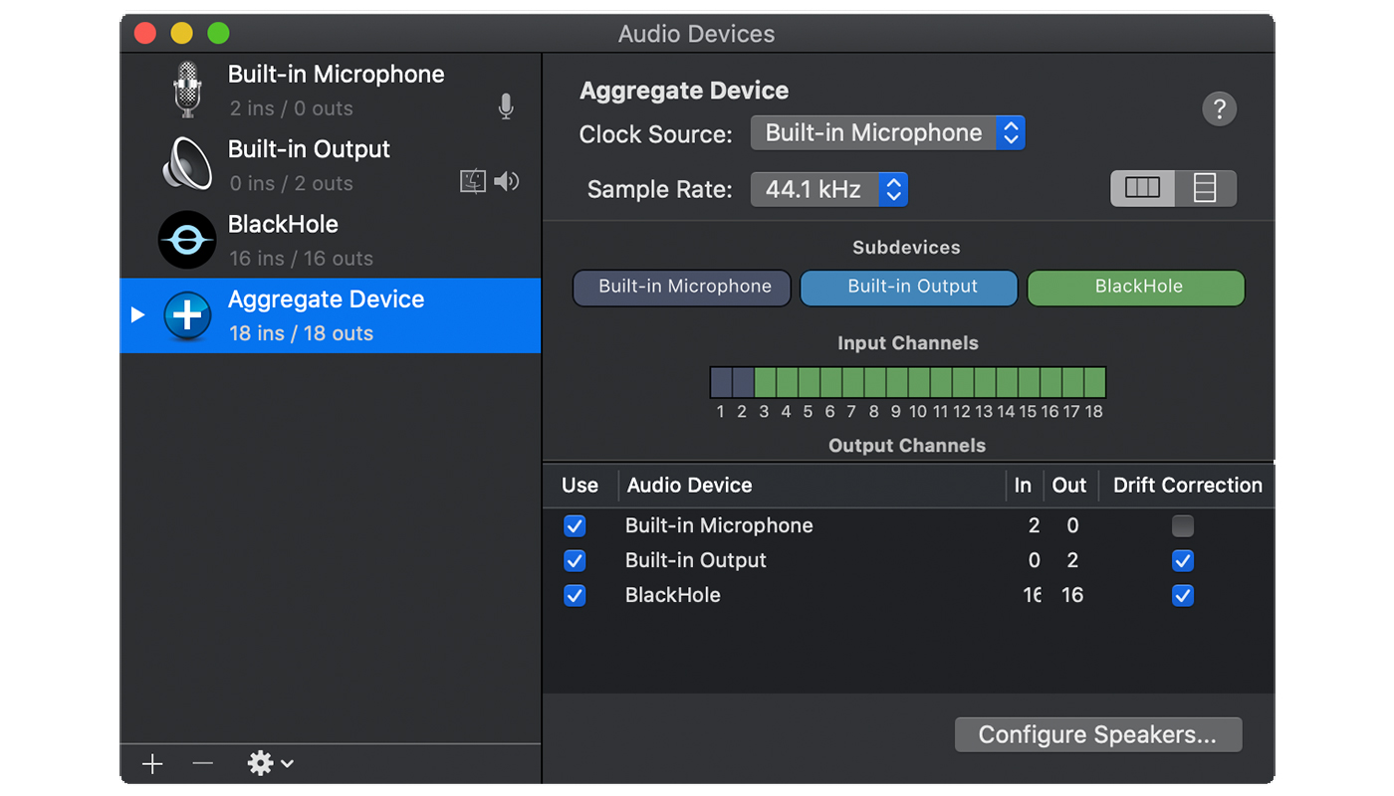Select BlackHole in the device list

(x=331, y=240)
